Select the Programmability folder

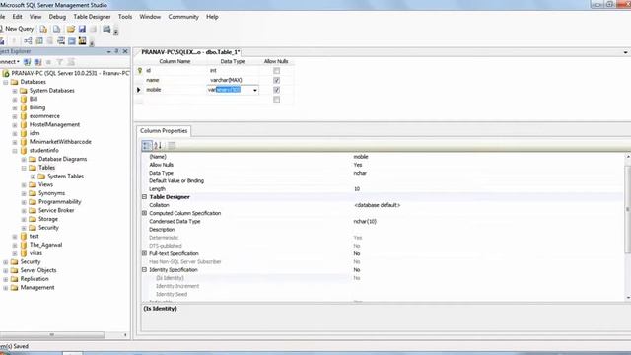pyautogui.click(x=59, y=202)
